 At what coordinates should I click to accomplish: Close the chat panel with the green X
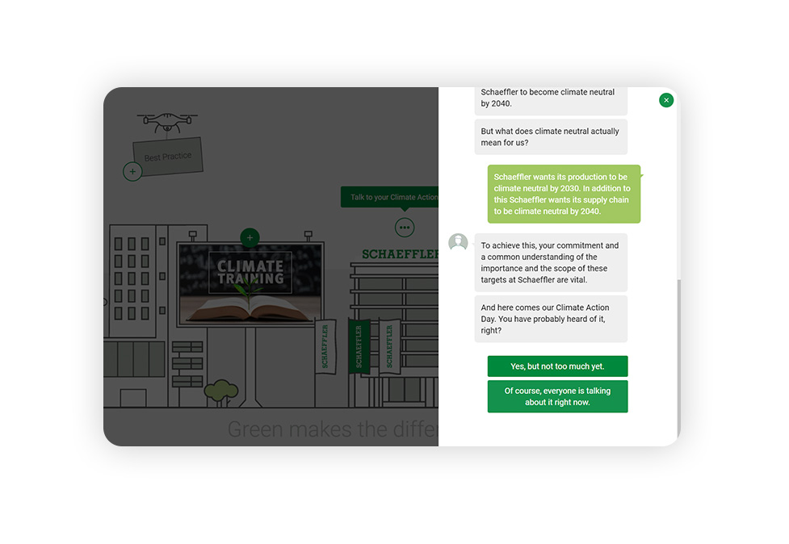[x=666, y=100]
